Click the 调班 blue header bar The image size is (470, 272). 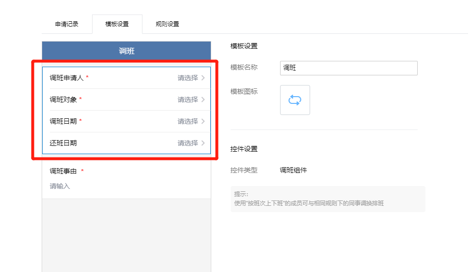coord(126,51)
